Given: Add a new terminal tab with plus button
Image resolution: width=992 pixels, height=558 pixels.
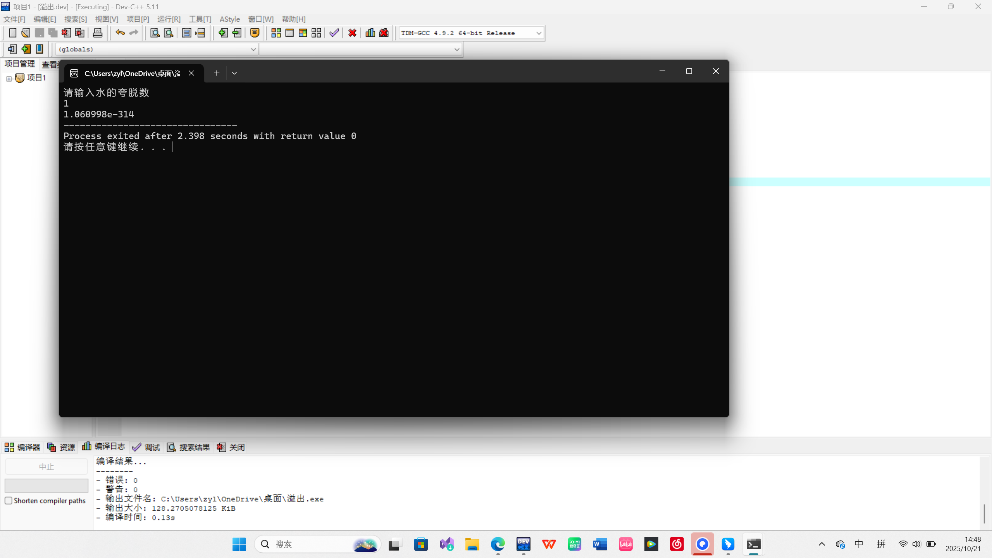Looking at the screenshot, I should tap(217, 73).
